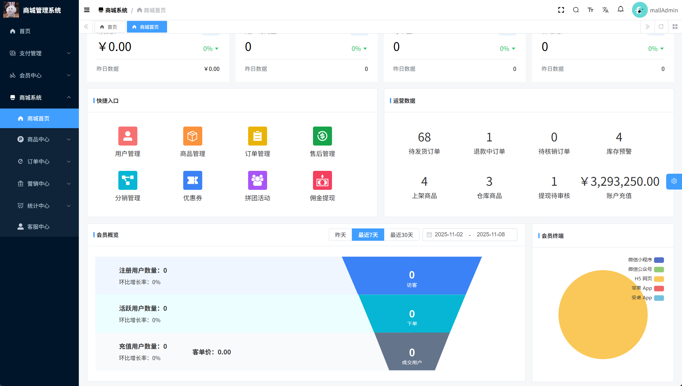The height and width of the screenshot is (386, 682).
Task: Open the 商品管理 box icon
Action: (x=192, y=136)
